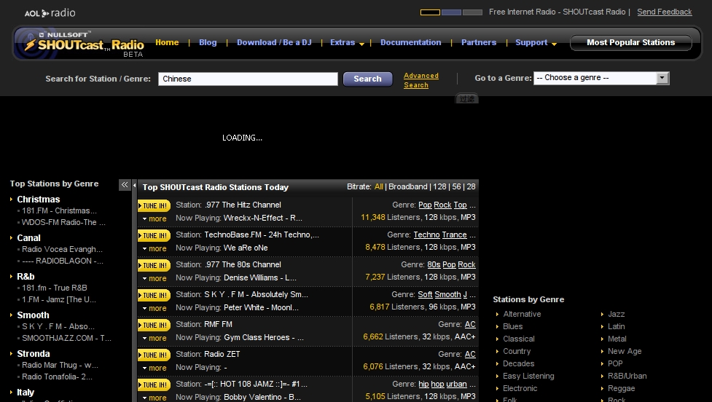Tune in to .977 The 80s Channel
712x402 pixels.
click(x=154, y=265)
